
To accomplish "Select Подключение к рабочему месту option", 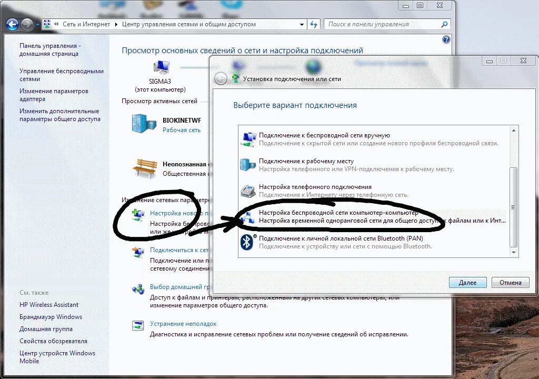I will (x=374, y=165).
